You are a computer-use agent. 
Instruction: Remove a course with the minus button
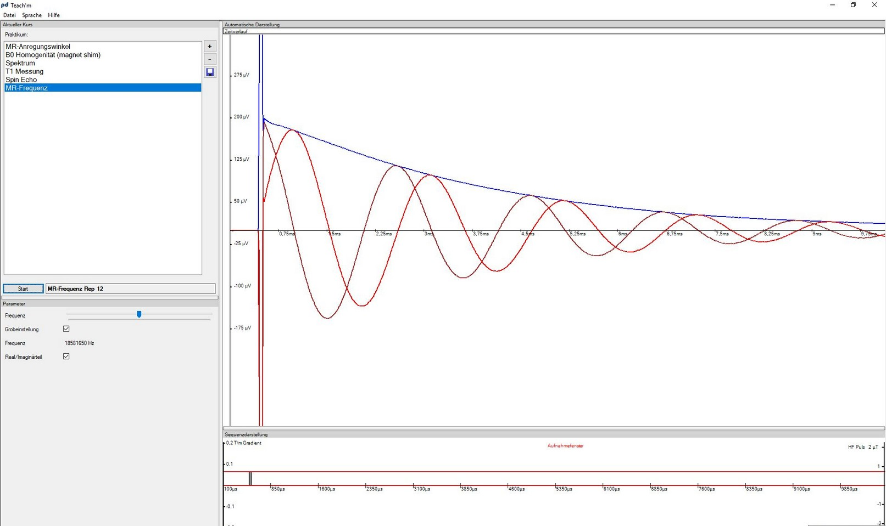click(x=210, y=59)
